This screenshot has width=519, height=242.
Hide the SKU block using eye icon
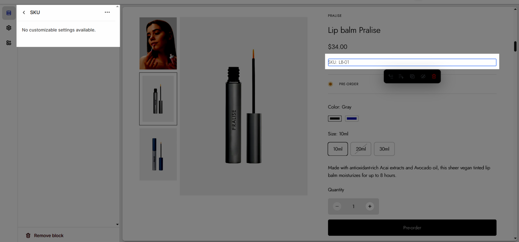point(423,76)
